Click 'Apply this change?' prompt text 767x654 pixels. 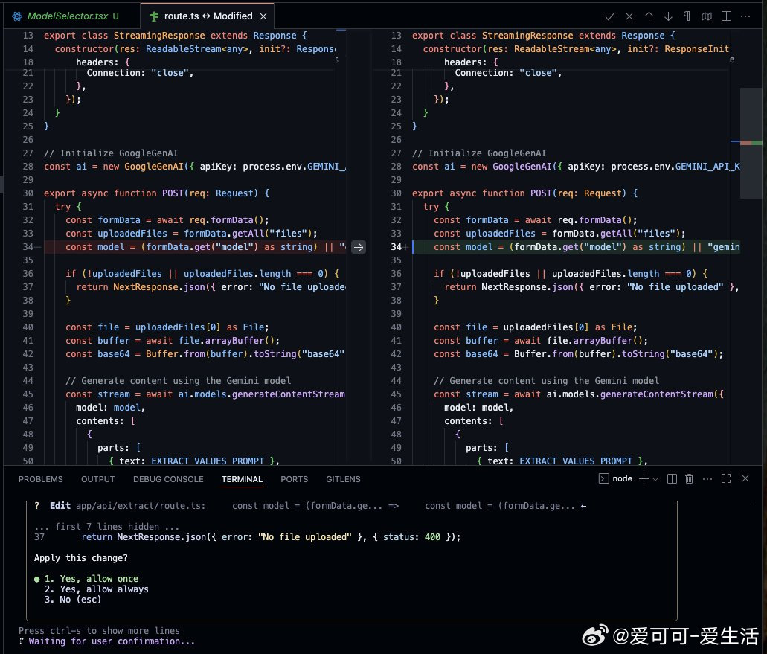(80, 558)
